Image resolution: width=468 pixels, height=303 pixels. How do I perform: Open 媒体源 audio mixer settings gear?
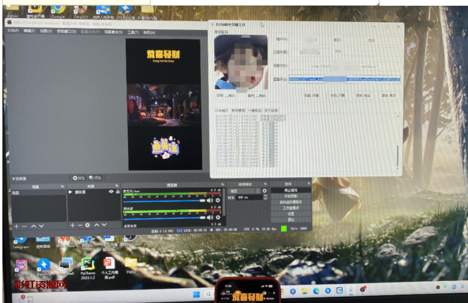(218, 217)
